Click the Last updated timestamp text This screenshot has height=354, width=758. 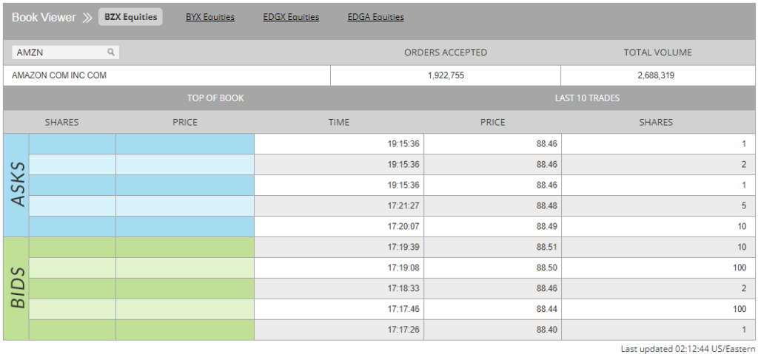(x=688, y=348)
